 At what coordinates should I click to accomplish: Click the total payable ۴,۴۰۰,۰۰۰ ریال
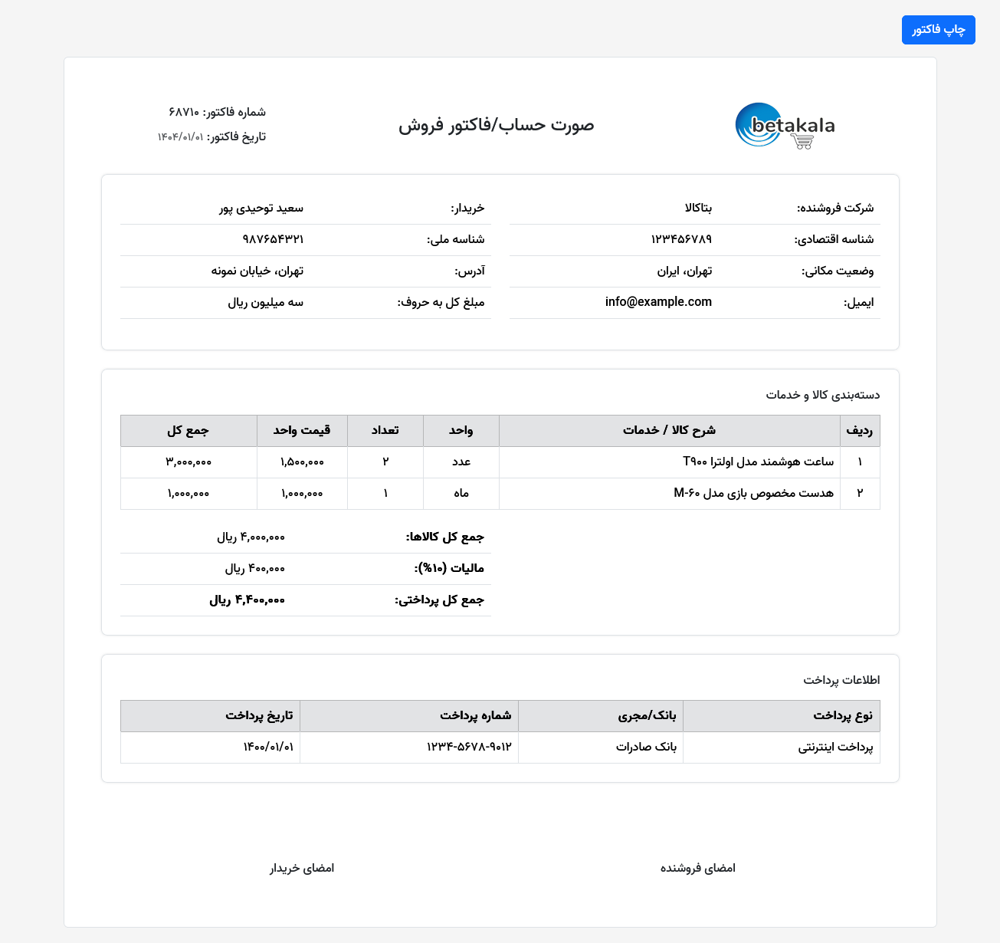click(248, 600)
